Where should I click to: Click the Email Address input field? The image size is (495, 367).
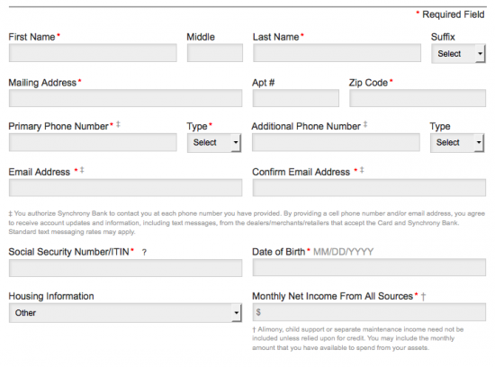[126, 188]
